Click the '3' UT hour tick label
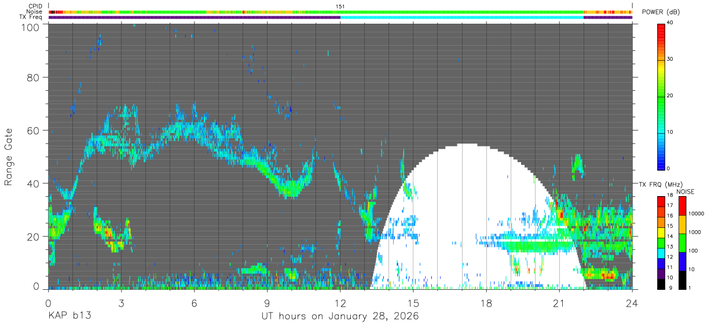The width and height of the screenshot is (711, 328). coord(122,303)
